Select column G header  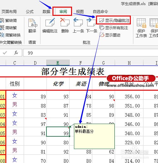coord(103,63)
